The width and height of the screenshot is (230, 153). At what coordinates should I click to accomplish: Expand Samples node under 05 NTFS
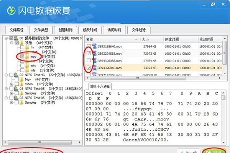click(11, 103)
